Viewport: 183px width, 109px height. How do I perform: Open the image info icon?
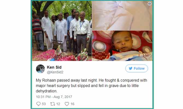149,4
